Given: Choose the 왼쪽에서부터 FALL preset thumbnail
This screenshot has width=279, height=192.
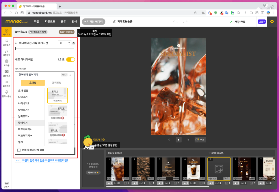Looking at the screenshot, I should [57, 130].
